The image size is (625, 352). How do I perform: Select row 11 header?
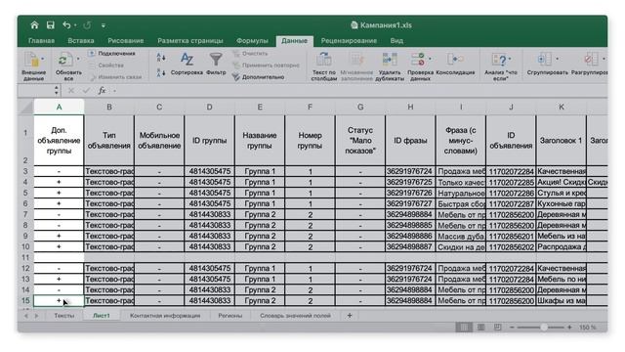click(25, 257)
